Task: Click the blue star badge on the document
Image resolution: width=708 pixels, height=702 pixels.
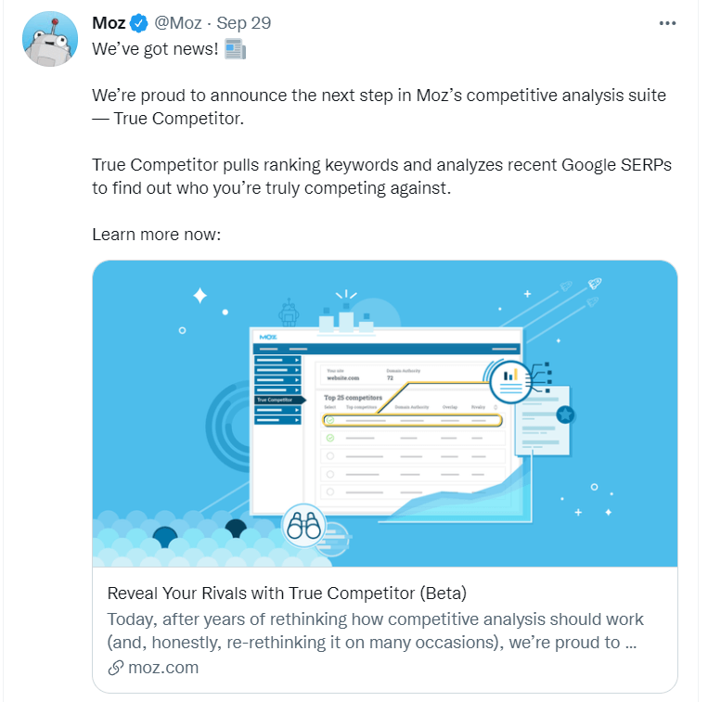Action: coord(565,415)
